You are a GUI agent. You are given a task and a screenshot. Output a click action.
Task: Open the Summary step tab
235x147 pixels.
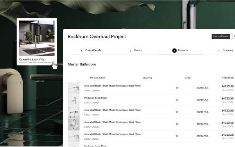pyautogui.click(x=226, y=50)
